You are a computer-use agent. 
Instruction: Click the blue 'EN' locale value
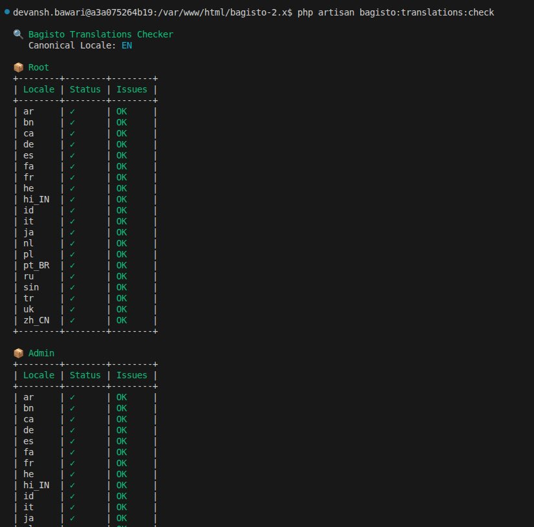[127, 45]
